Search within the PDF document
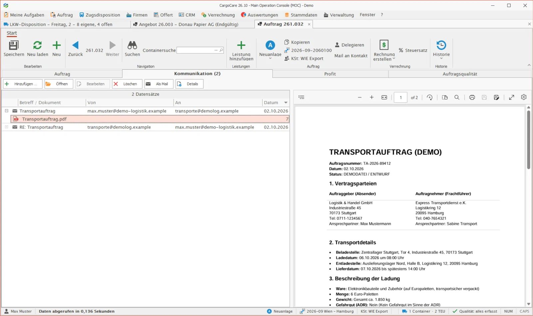Screen dimensions: 533x316 [x=457, y=97]
